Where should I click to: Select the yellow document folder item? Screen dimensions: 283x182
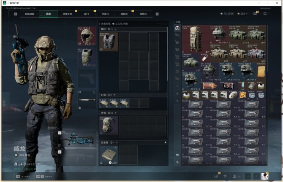(x=261, y=72)
